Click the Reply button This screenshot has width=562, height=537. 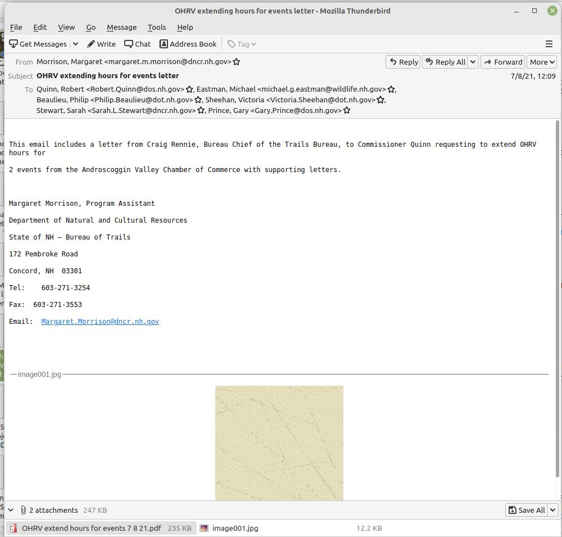pos(403,62)
